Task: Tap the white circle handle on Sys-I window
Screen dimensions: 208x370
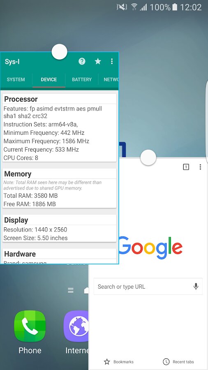Action: coord(60,52)
